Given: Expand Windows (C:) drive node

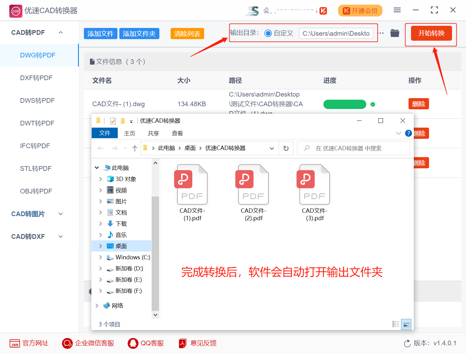Looking at the screenshot, I should [100, 257].
